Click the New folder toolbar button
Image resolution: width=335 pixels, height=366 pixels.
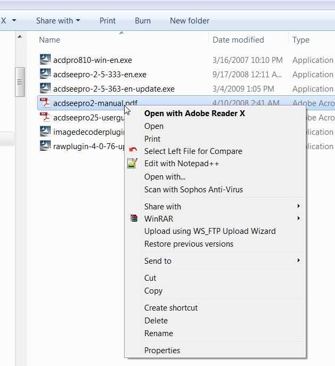[190, 21]
